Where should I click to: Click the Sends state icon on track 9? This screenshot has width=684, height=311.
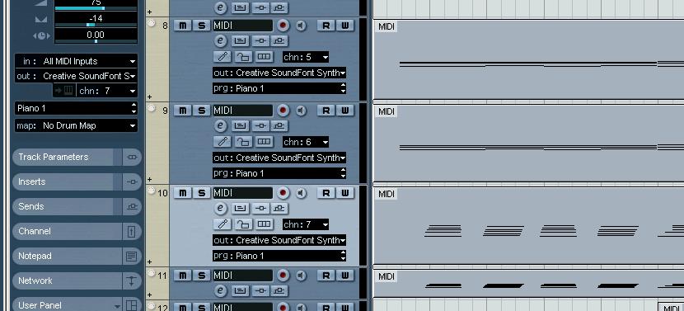click(x=279, y=126)
